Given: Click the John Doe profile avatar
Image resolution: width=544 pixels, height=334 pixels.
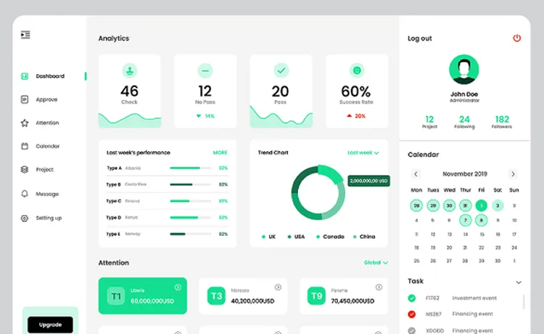Looking at the screenshot, I should (x=464, y=69).
